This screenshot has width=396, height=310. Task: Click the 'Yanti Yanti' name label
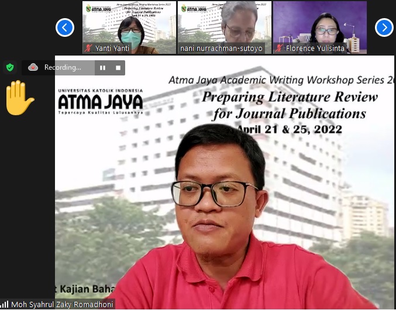coord(112,48)
